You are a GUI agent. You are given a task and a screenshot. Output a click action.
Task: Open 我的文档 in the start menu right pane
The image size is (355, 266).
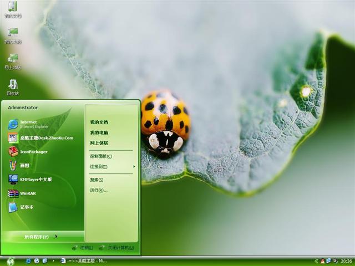pyautogui.click(x=99, y=122)
